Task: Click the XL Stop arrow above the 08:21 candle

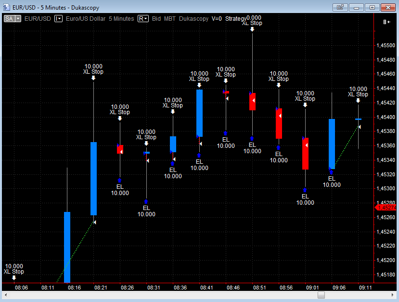Action: point(93,78)
